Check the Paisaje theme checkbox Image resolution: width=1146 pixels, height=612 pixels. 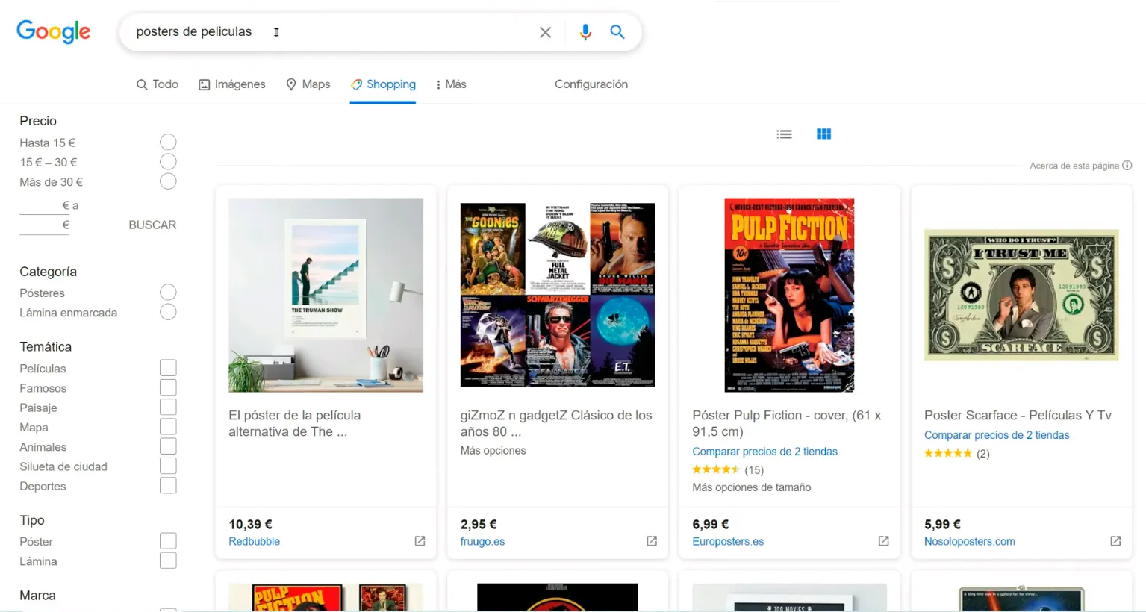tap(168, 408)
